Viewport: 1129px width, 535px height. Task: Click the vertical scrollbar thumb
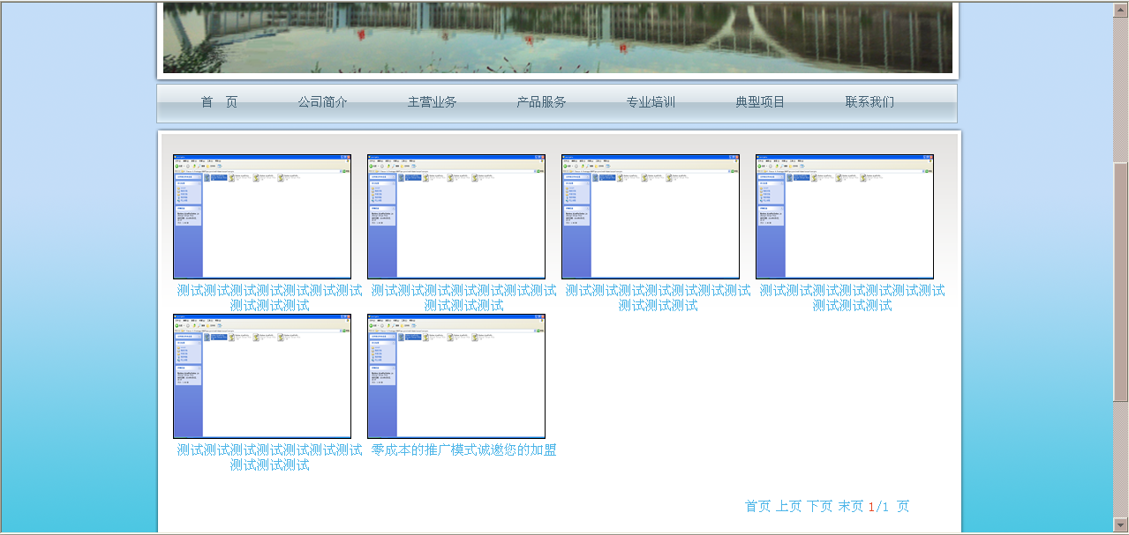click(x=1121, y=282)
